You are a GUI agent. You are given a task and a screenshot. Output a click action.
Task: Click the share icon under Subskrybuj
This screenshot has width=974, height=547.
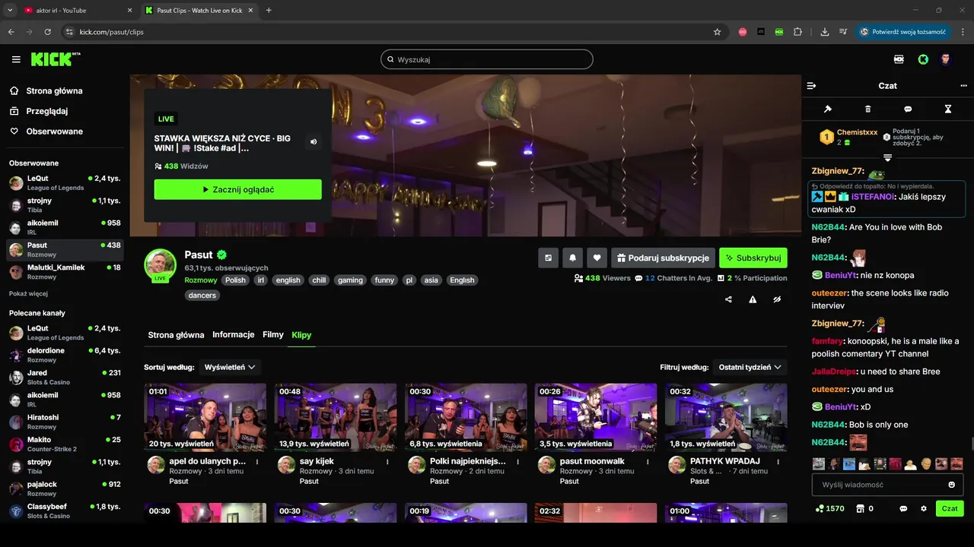click(x=729, y=299)
